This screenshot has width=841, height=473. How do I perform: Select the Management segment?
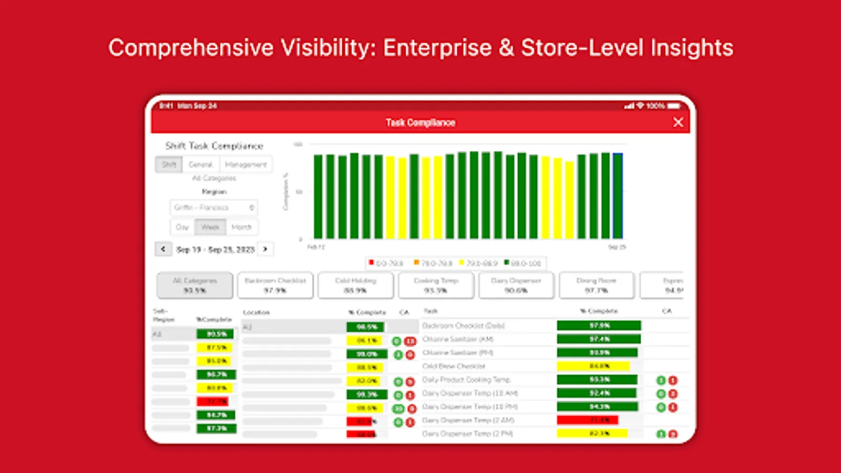coord(246,164)
